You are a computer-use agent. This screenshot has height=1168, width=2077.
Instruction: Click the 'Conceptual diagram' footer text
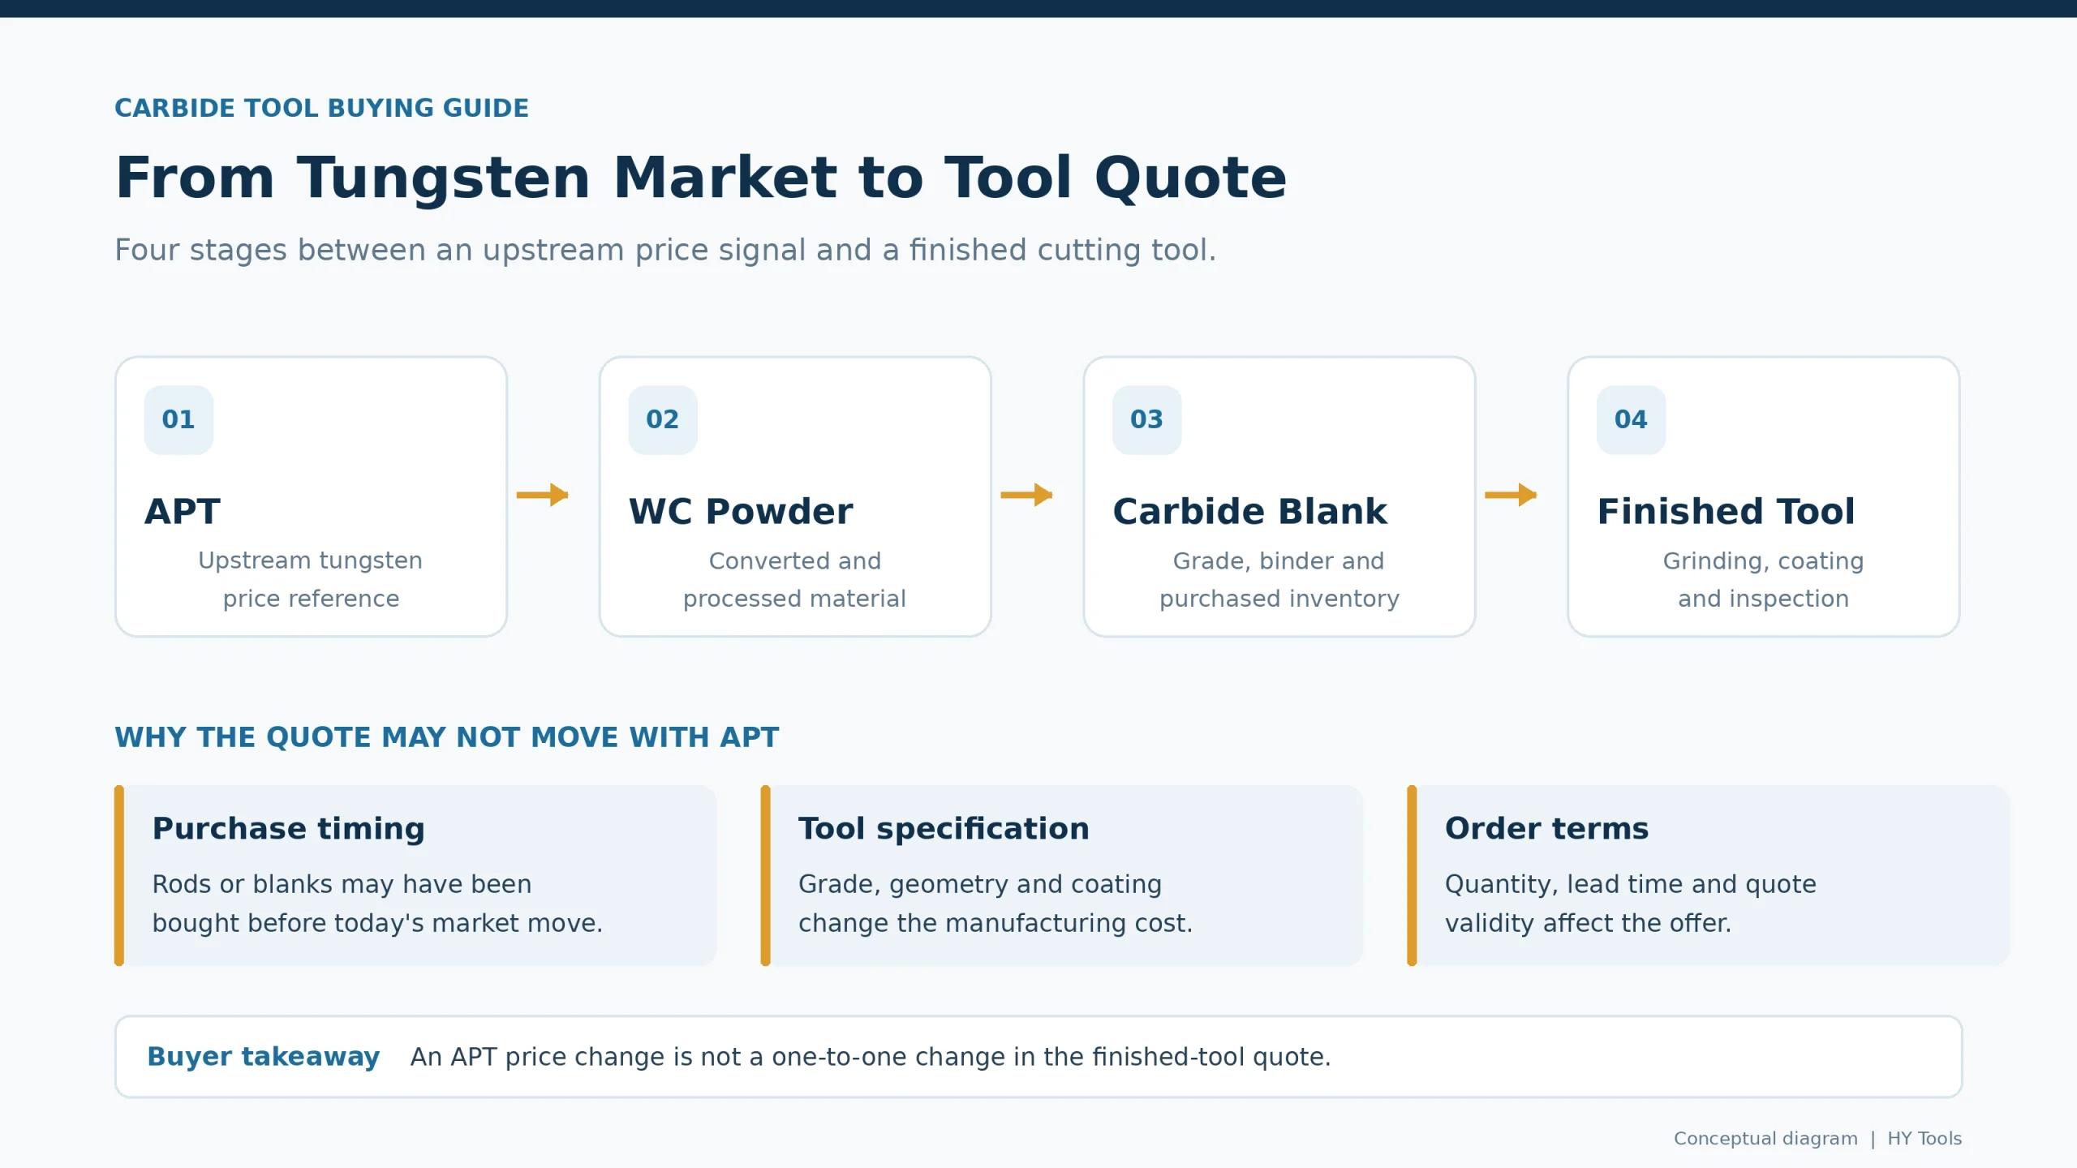[x=1765, y=1139]
